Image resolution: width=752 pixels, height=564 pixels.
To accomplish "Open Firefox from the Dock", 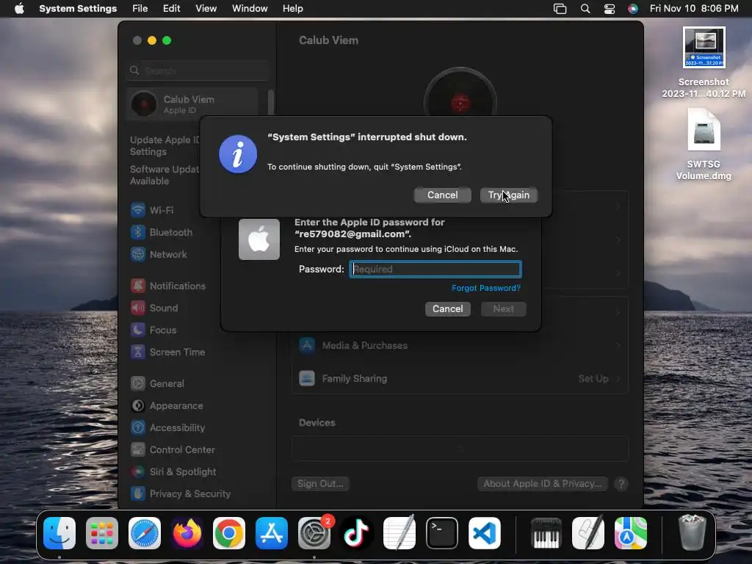I will [x=187, y=533].
